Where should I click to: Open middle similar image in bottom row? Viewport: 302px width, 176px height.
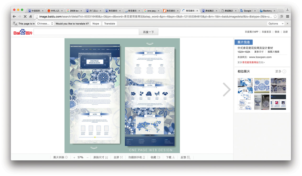click(261, 102)
